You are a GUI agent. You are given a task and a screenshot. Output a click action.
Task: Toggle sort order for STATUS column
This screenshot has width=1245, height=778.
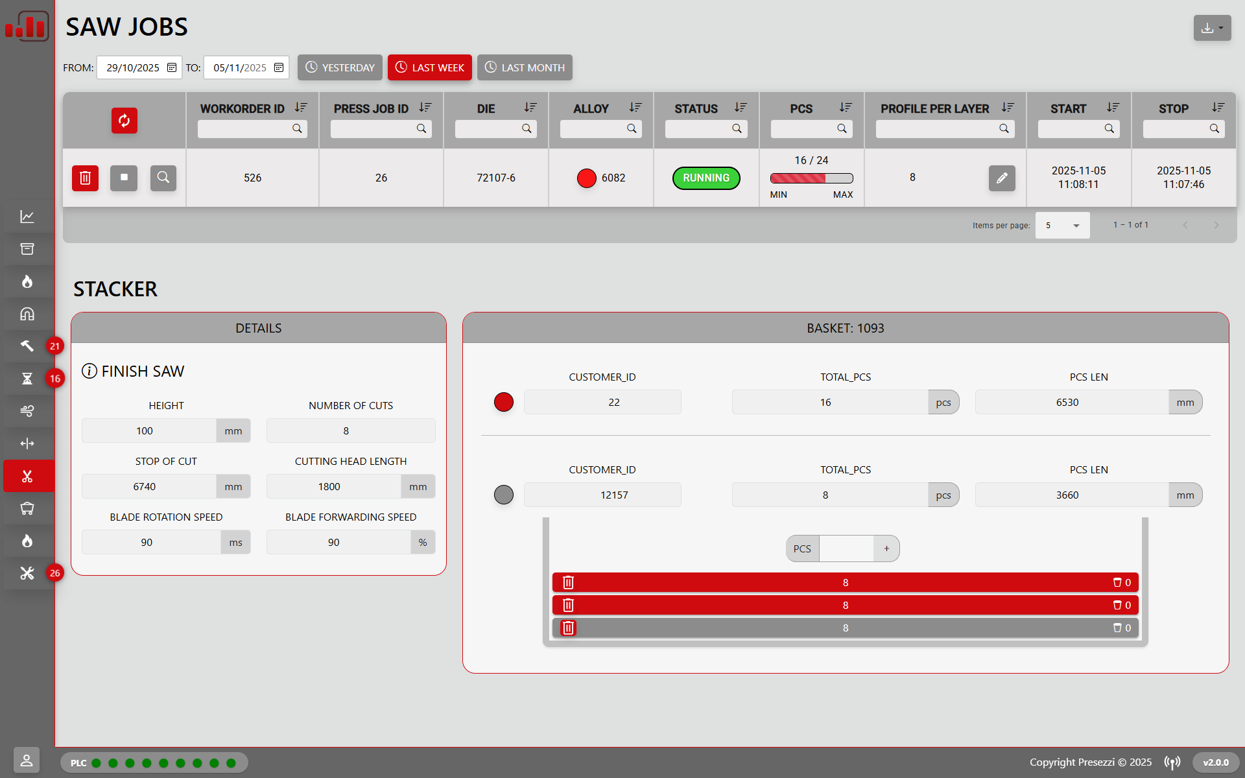tap(741, 108)
